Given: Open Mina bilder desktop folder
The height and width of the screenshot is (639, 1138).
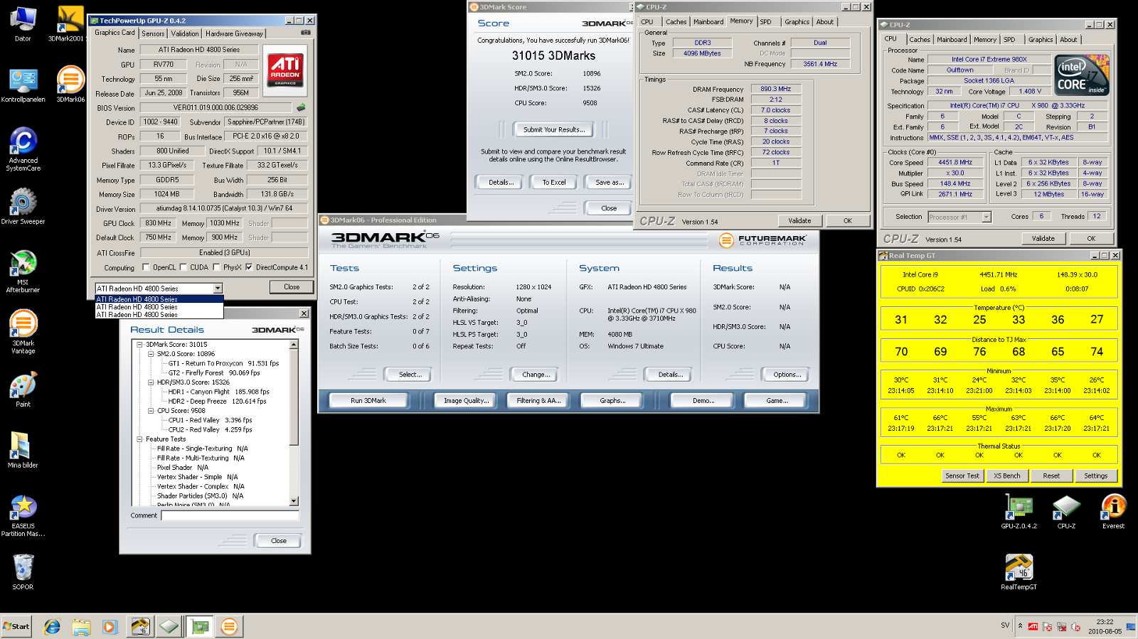Looking at the screenshot, I should 23,451.
